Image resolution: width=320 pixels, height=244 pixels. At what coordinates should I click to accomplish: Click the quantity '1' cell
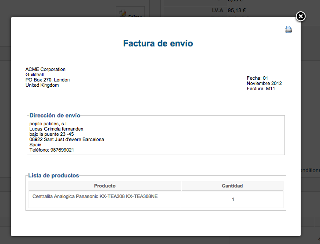click(232, 199)
